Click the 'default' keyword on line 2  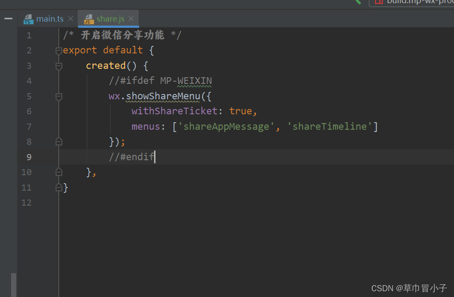[x=123, y=50]
